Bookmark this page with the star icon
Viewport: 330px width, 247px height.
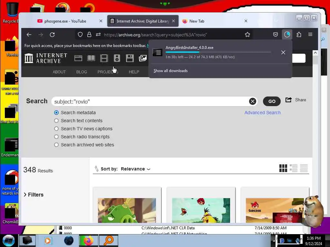(x=247, y=34)
